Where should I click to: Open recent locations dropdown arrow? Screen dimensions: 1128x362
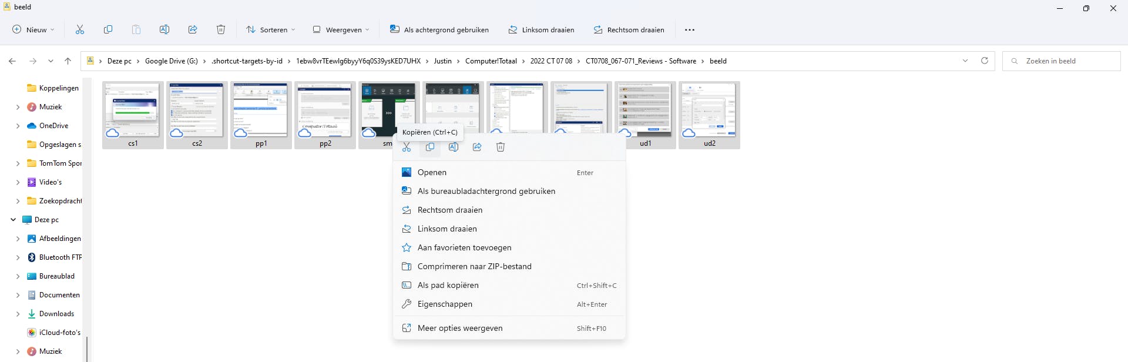(x=51, y=61)
